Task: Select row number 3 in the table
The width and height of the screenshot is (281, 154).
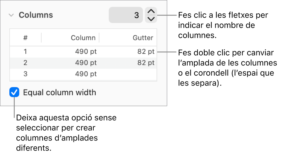Action: click(26, 74)
